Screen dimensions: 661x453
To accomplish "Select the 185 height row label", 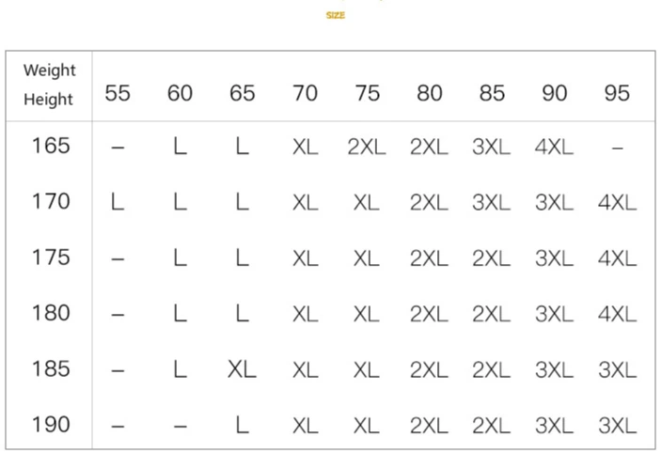I will 51,369.
